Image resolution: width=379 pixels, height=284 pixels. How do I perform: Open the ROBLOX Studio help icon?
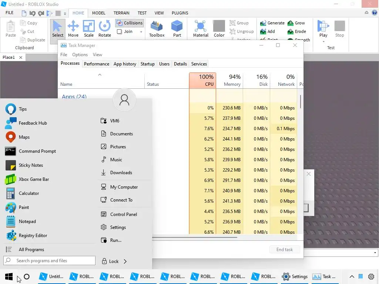tap(375, 13)
